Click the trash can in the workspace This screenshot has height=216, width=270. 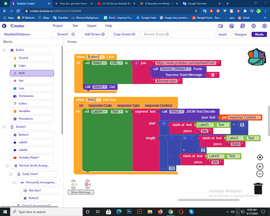tap(258, 189)
